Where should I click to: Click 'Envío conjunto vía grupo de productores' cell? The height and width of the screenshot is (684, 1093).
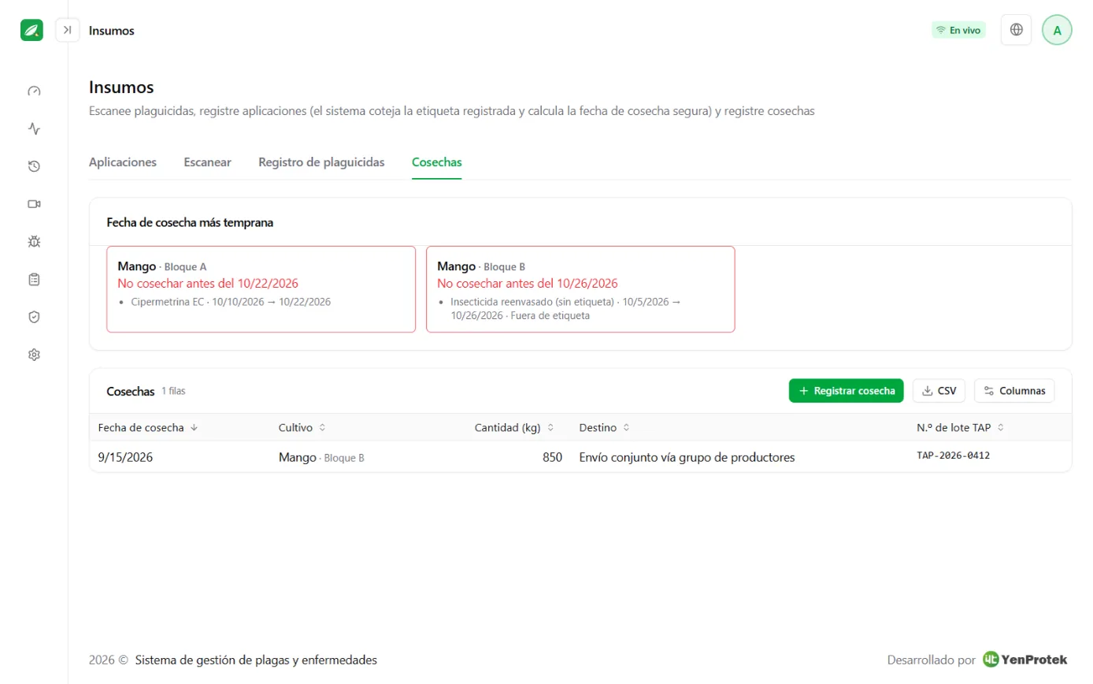point(687,457)
